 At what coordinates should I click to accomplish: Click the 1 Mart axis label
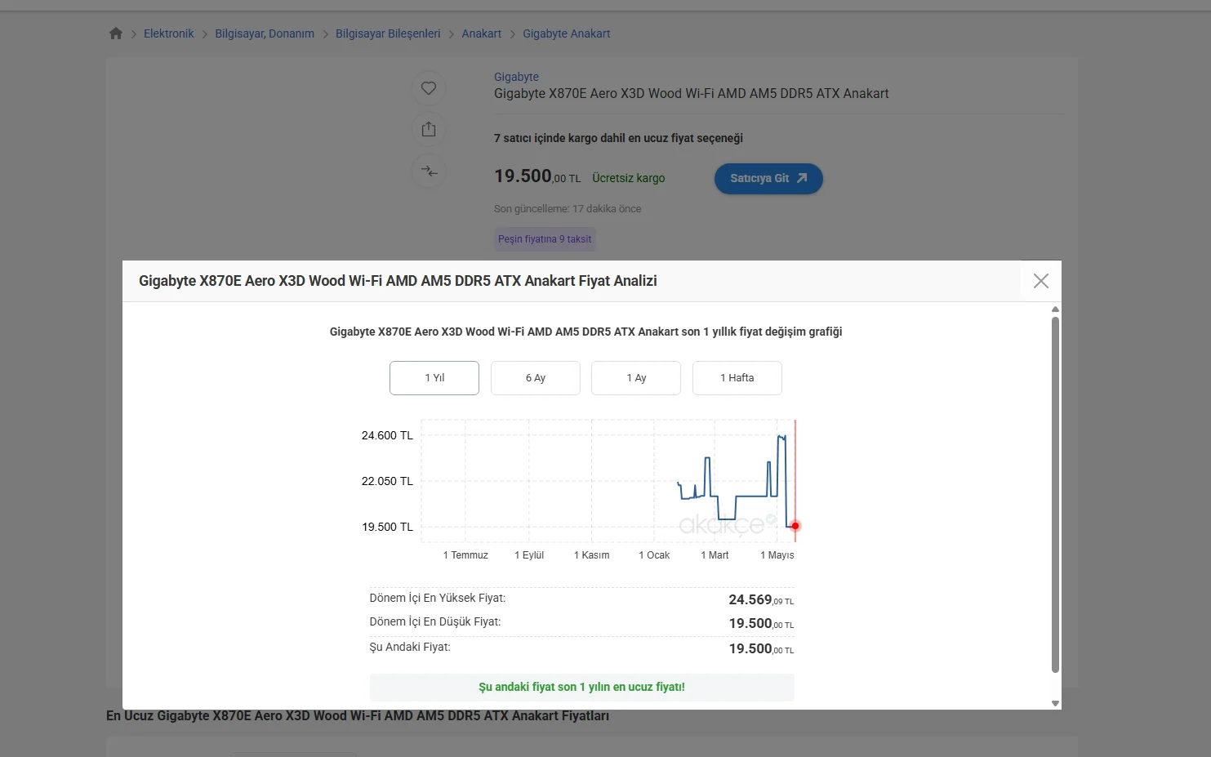click(715, 555)
